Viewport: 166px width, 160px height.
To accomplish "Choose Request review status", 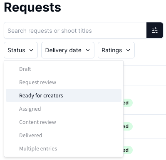I will tap(64, 82).
